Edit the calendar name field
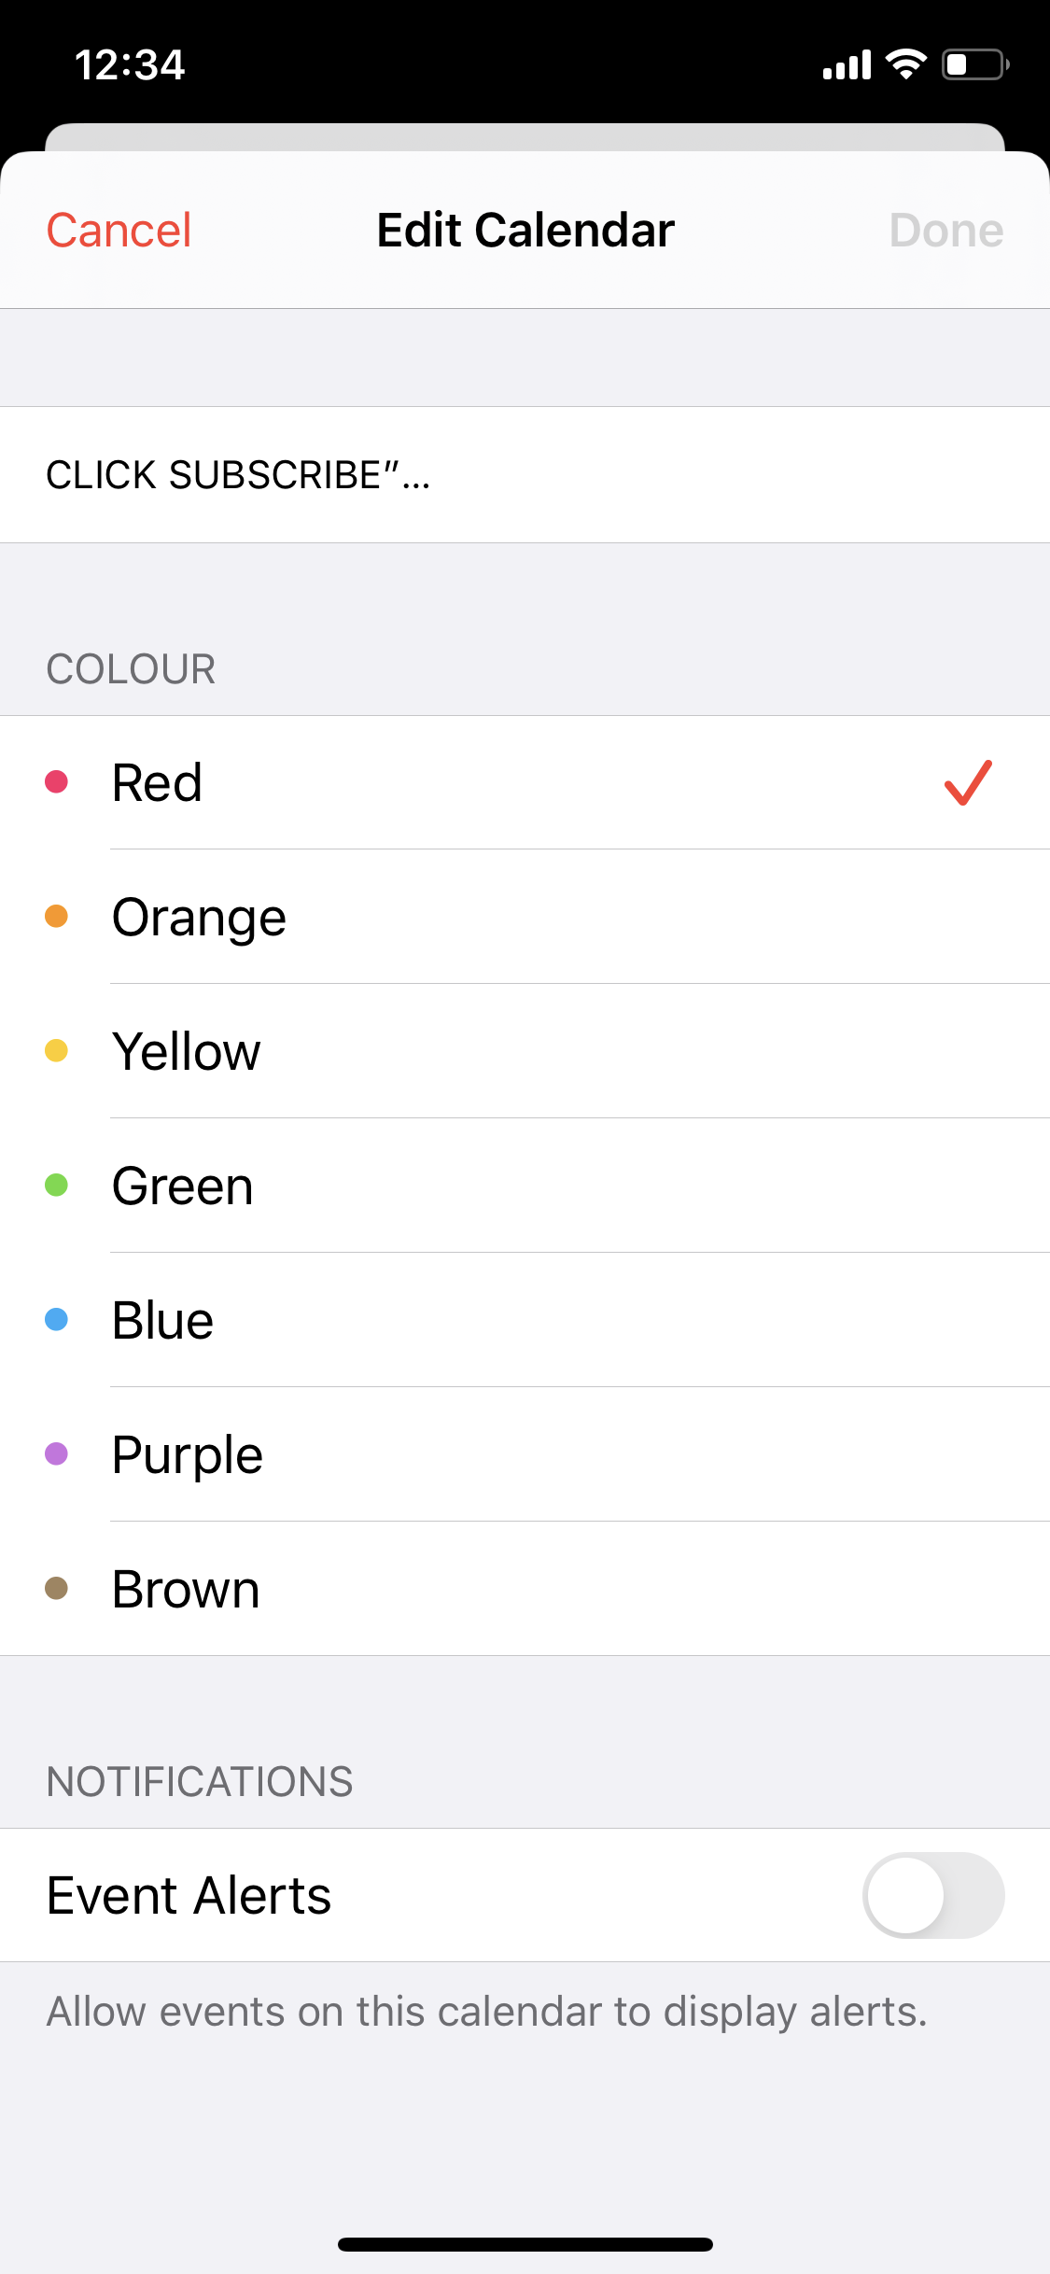The width and height of the screenshot is (1050, 2274). 523,474
